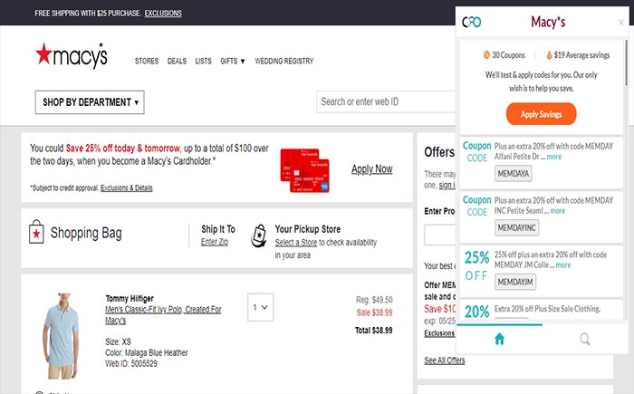Open the Deals menu item
Screen dimensions: 634x394
tap(177, 61)
